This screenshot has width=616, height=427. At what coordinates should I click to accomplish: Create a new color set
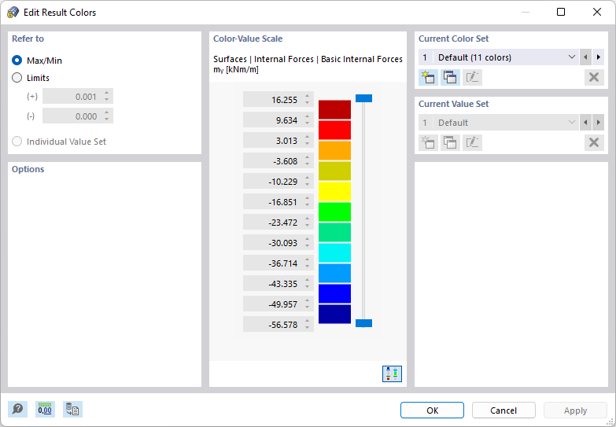[428, 77]
